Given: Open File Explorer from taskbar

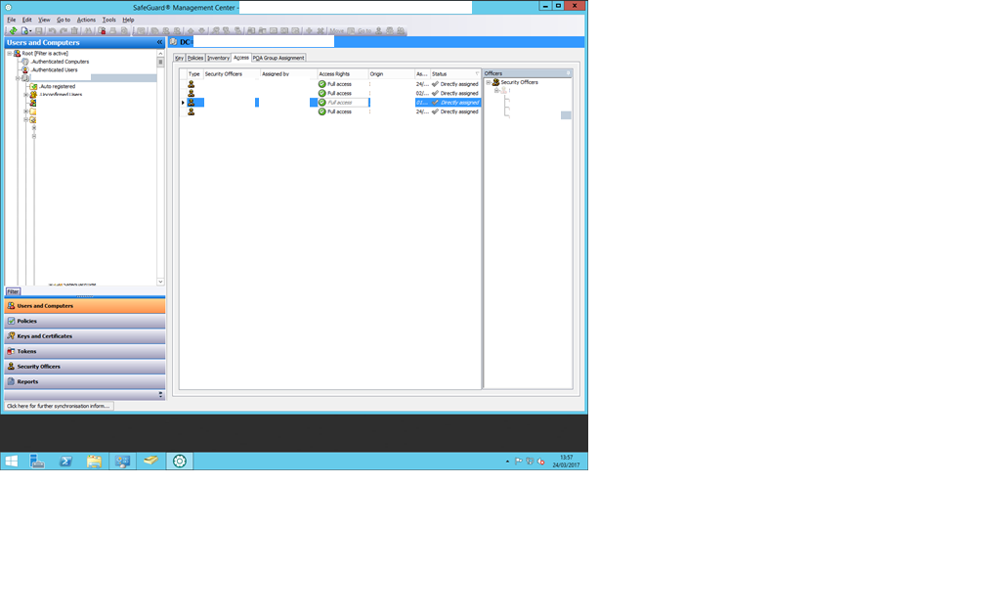Looking at the screenshot, I should 94,462.
